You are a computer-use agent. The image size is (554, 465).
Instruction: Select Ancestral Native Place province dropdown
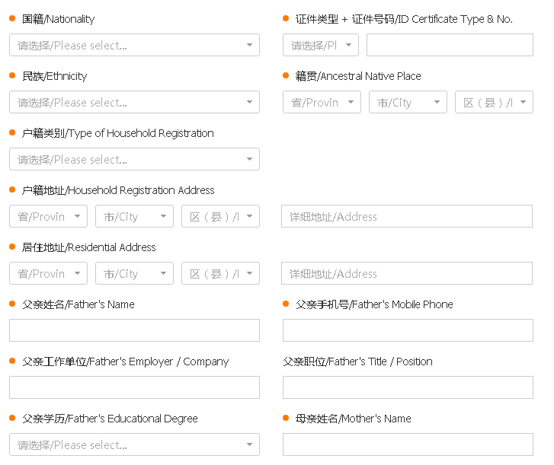322,102
